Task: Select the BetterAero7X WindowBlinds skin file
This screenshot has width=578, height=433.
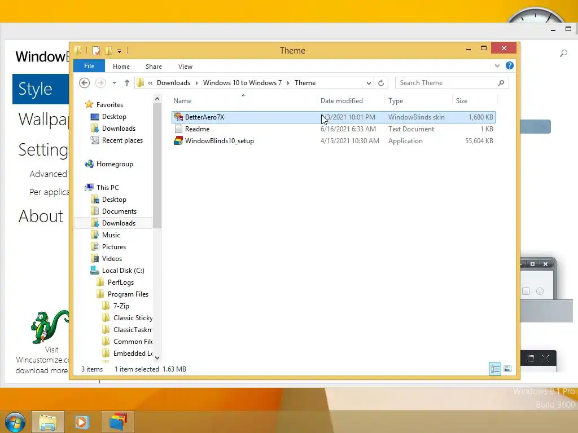Action: coord(333,117)
